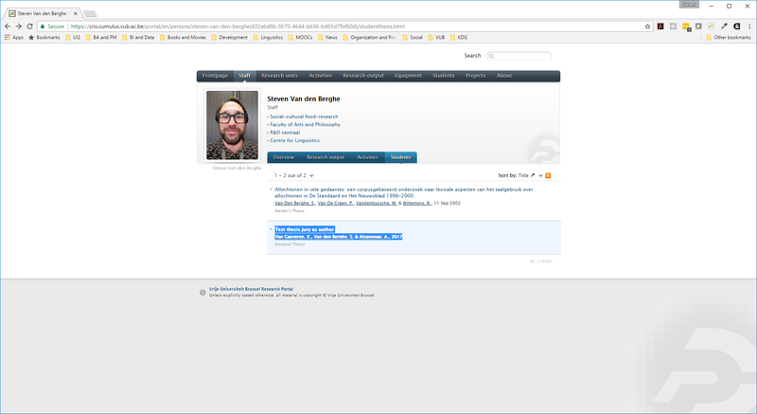Expand the Sort by options dropdown arrow

(540, 176)
